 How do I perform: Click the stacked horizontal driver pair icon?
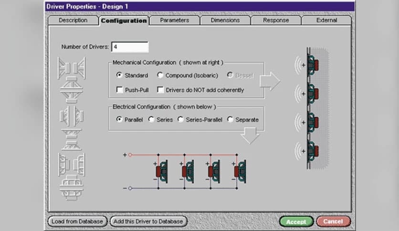72,165
